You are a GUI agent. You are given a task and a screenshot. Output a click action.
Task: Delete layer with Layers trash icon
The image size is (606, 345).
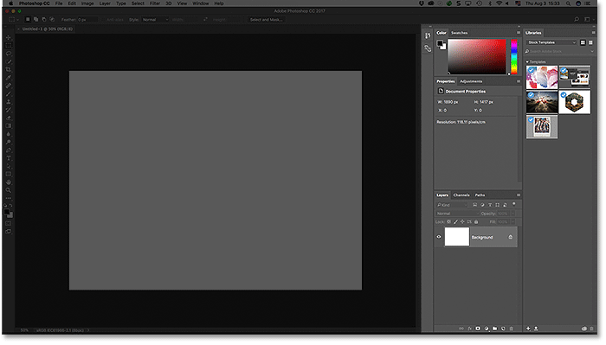tap(512, 329)
